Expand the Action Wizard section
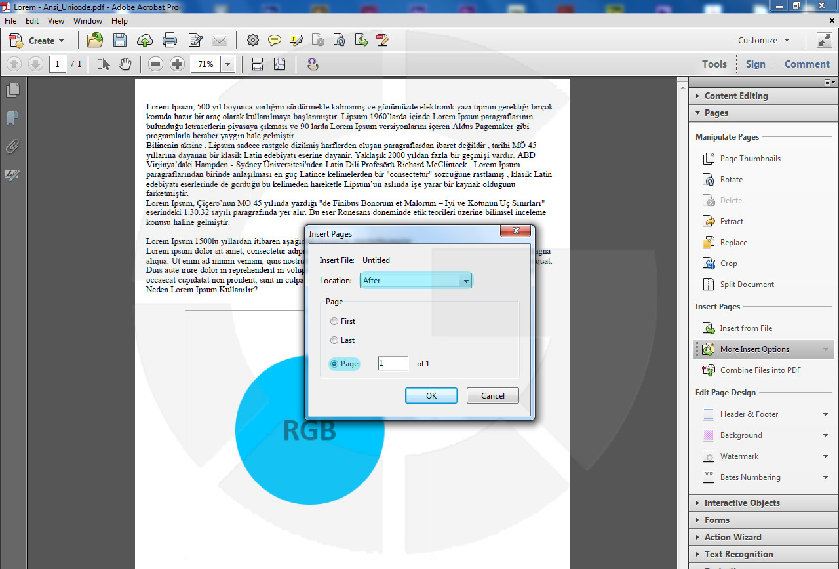 [x=764, y=537]
